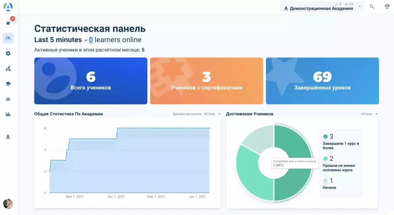Viewport: 394px width, 215px height.
Task: Open the starred notifications icon with badge
Action: [8, 23]
